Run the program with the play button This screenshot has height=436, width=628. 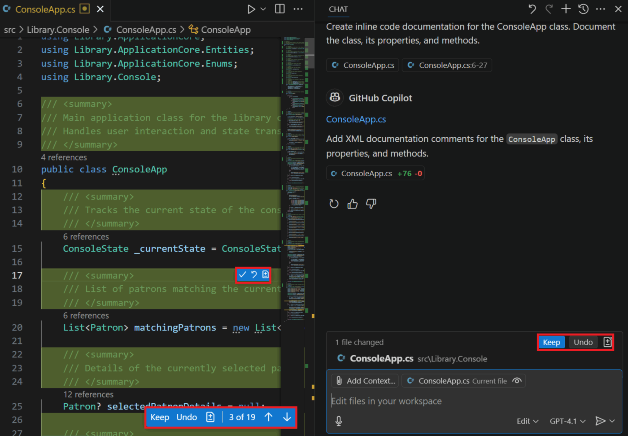250,9
